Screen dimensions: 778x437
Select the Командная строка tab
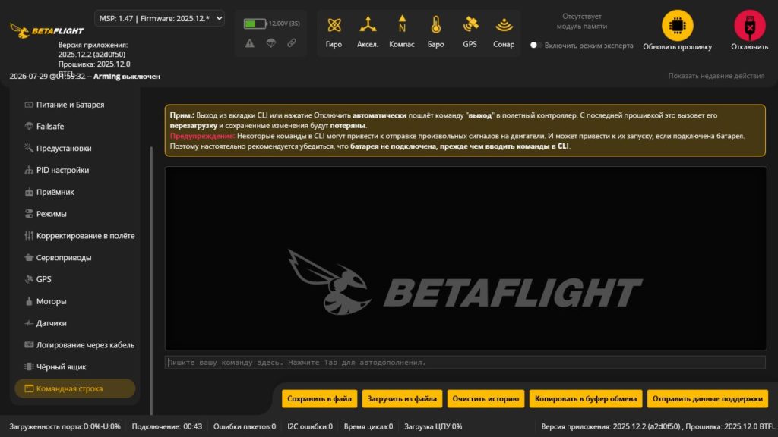click(x=75, y=388)
